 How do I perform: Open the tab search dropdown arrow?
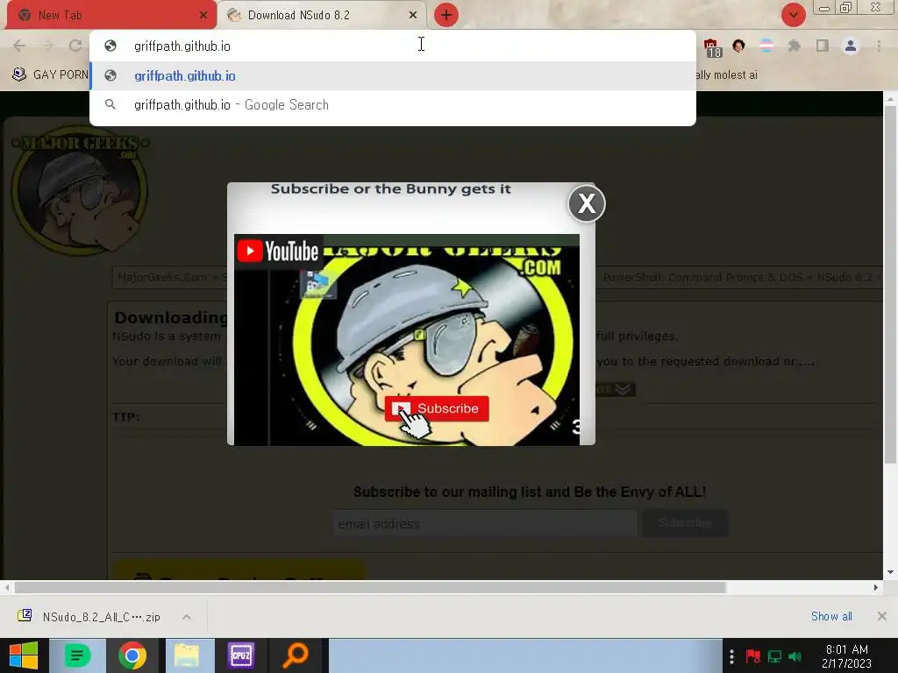coord(793,15)
